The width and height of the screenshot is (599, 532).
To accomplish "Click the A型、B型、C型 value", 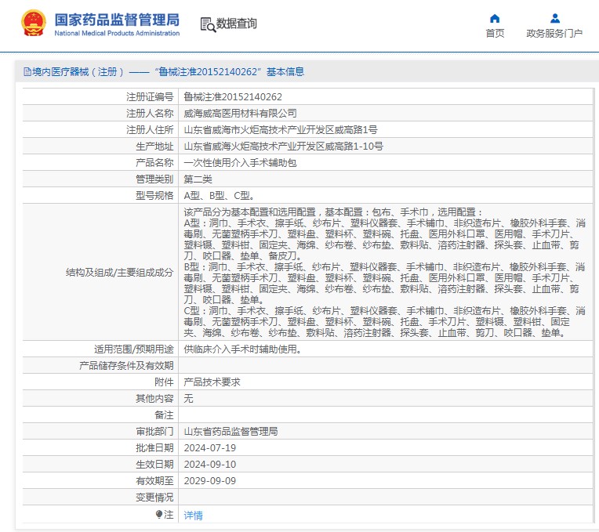I will [219, 195].
